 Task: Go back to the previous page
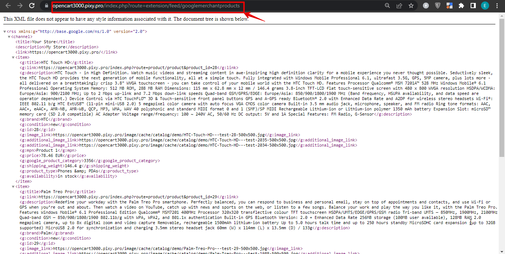[8, 6]
